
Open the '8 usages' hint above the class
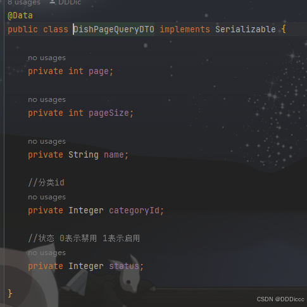tap(24, 3)
